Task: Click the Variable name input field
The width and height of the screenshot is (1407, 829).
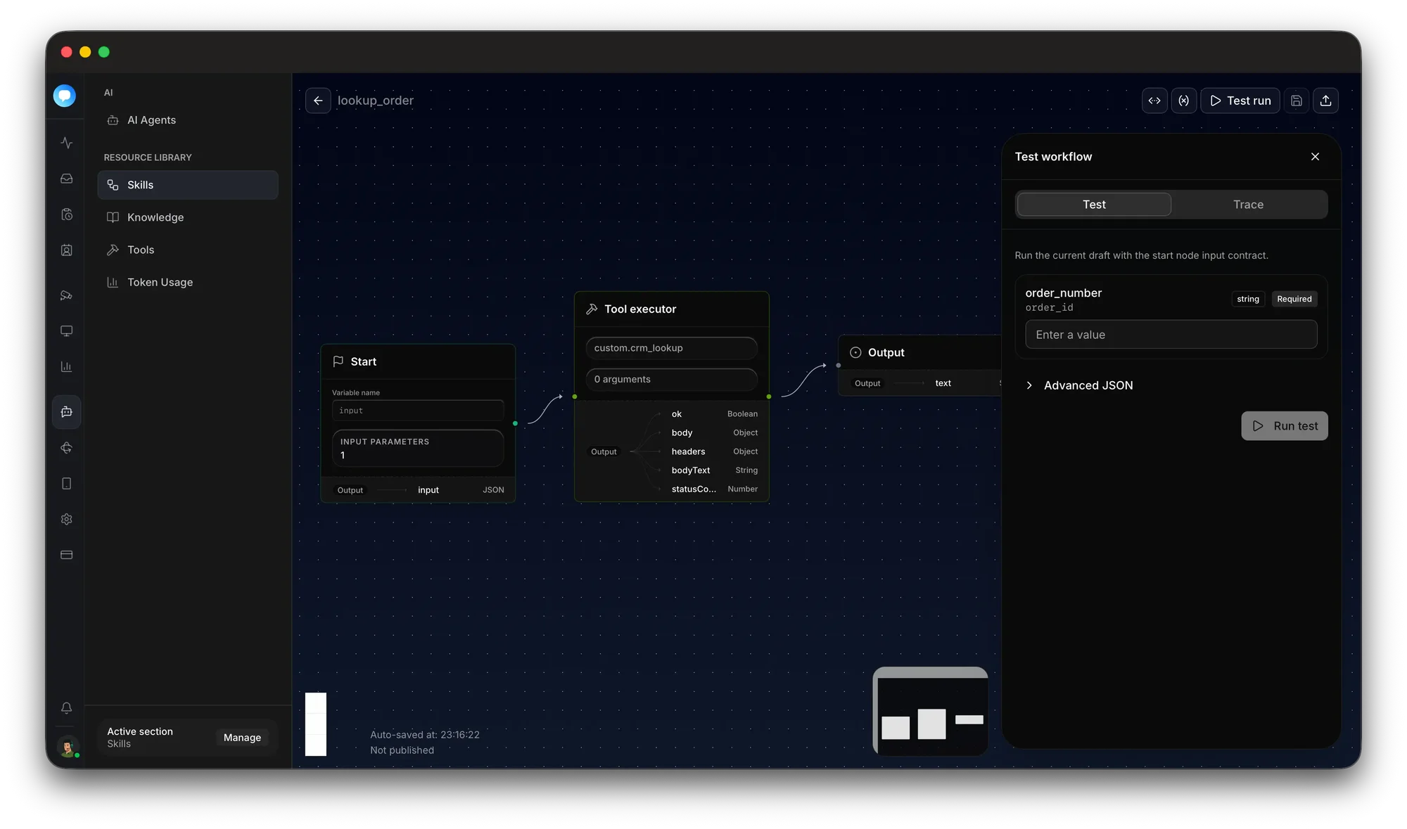Action: 418,411
